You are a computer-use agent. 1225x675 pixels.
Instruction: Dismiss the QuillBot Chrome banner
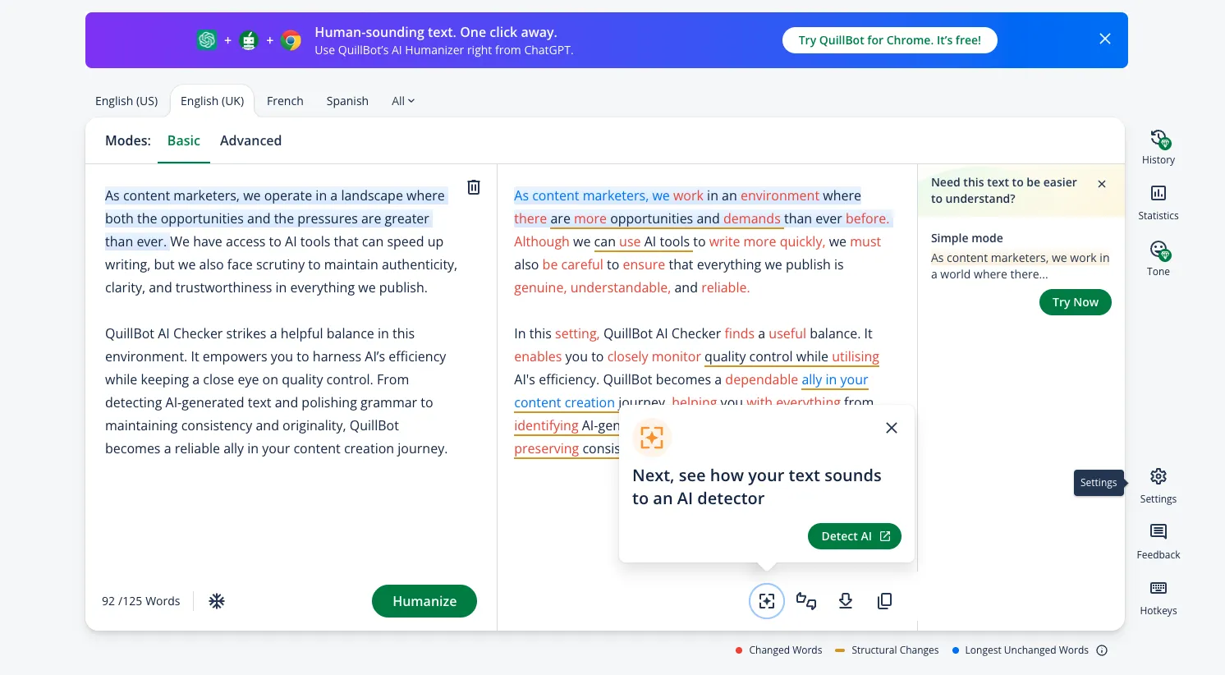tap(1105, 39)
